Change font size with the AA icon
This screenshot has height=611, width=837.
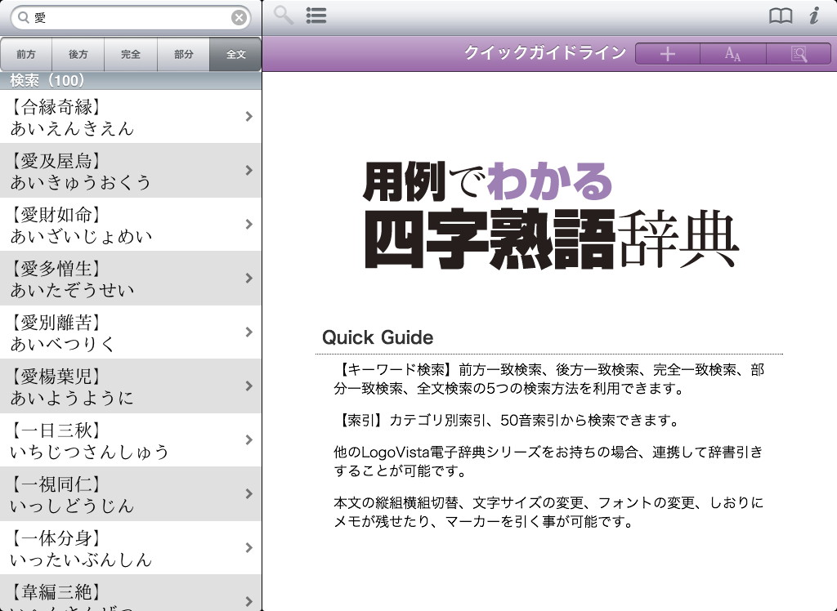pos(733,54)
